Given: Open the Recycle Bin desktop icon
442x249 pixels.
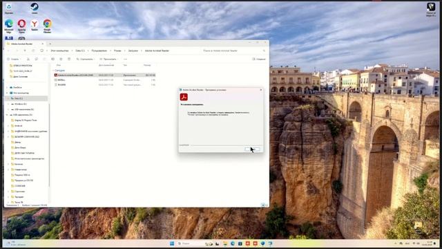Looking at the screenshot, I should [9, 8].
